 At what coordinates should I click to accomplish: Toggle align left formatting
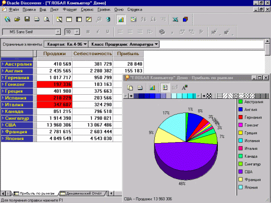tap(120, 32)
